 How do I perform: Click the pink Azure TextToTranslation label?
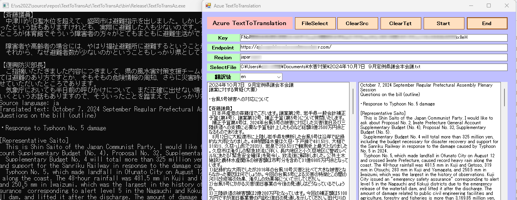(249, 23)
